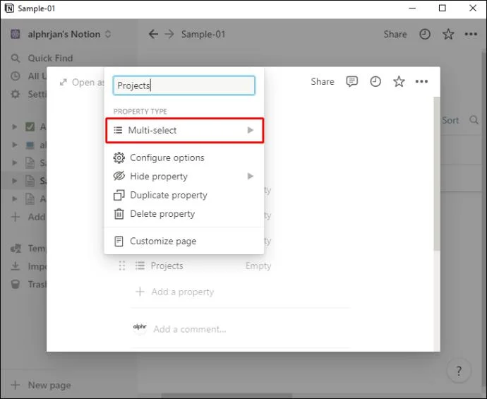Click the plus icon for Add page
487x399 pixels.
pos(16,217)
